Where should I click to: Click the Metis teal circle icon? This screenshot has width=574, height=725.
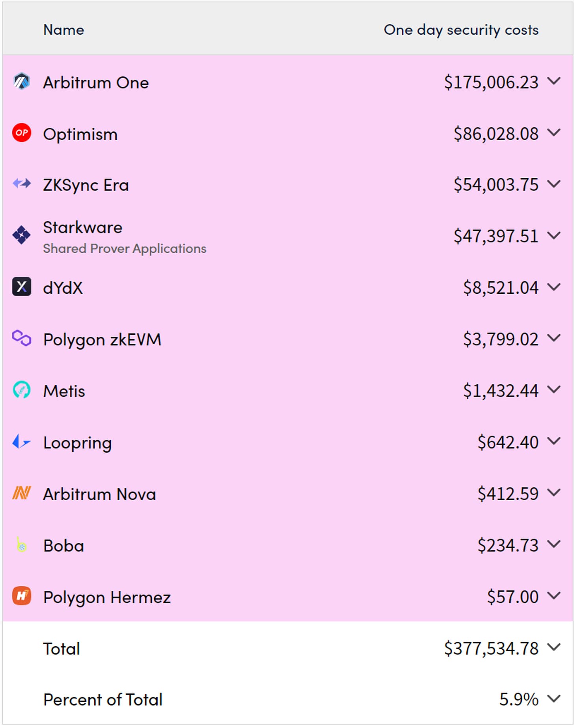pos(22,390)
